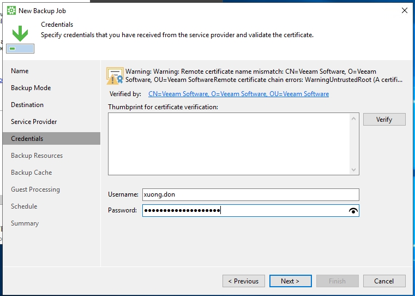Click into the Username field
The width and height of the screenshot is (415, 296).
[x=250, y=194]
